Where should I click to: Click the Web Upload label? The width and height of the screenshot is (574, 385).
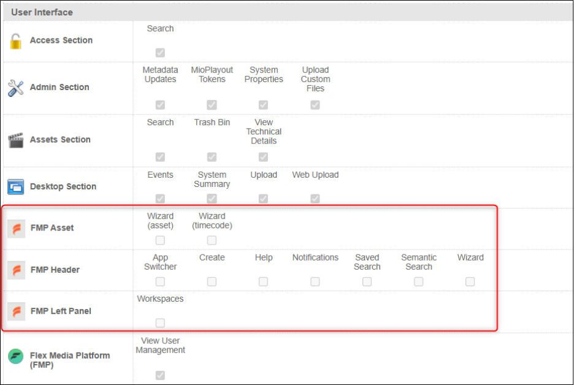(x=315, y=175)
